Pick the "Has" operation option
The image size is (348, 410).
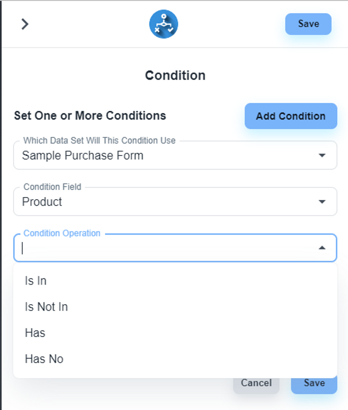point(35,333)
